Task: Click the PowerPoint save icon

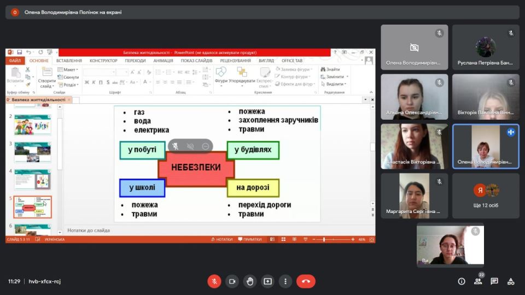Action: pos(20,52)
